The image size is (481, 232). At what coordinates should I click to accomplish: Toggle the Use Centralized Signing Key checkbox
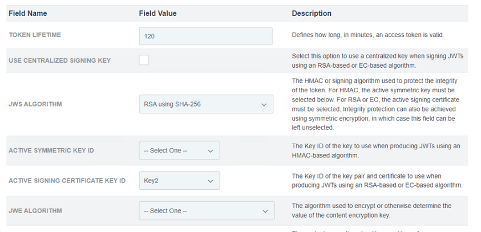(x=144, y=60)
